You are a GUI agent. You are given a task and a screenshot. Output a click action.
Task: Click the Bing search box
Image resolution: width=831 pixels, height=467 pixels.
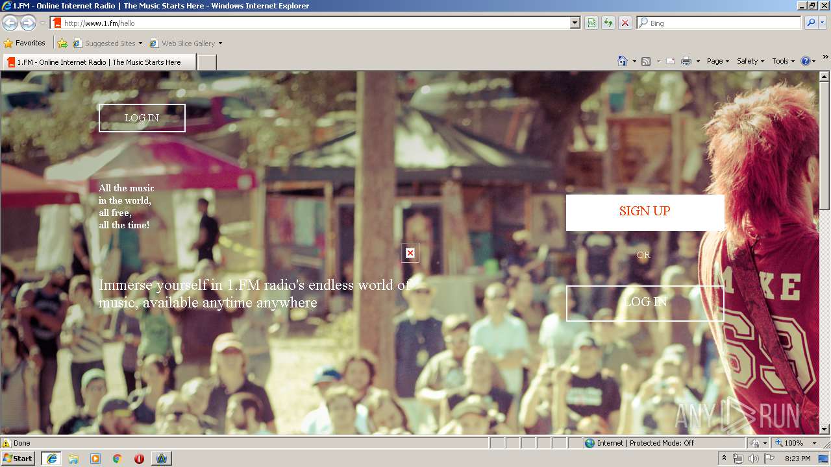719,23
